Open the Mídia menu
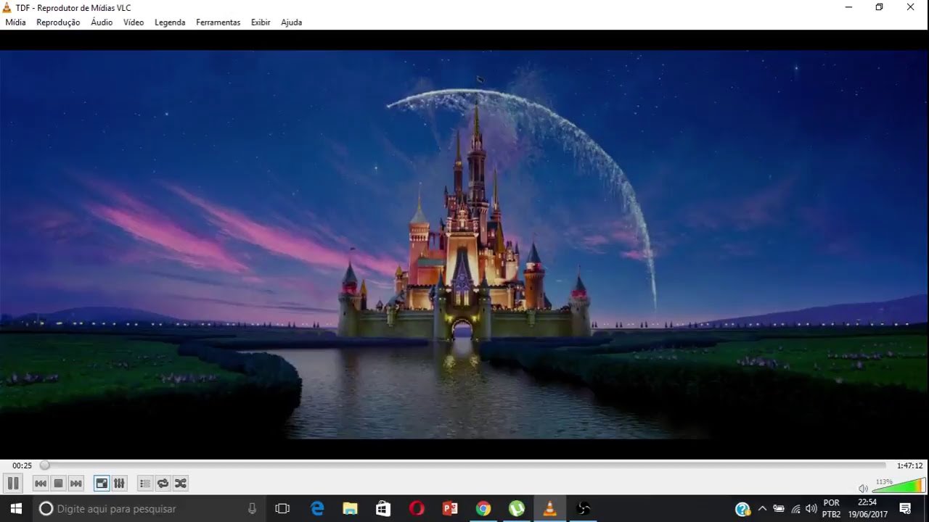The height and width of the screenshot is (522, 929). point(15,22)
